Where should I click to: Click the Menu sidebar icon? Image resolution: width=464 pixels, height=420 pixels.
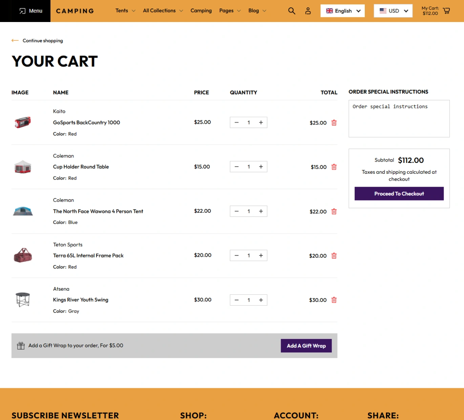point(22,11)
